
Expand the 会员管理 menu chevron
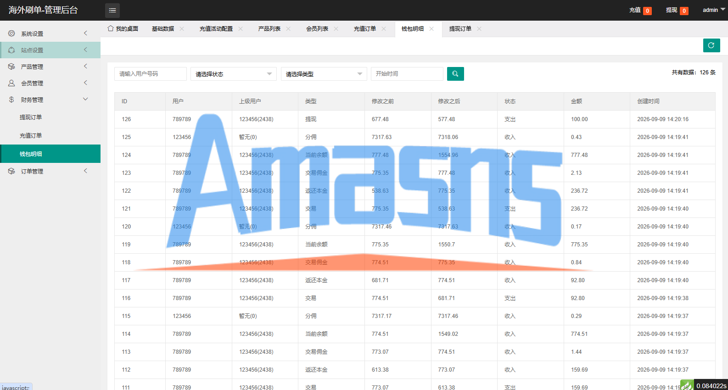(x=85, y=83)
